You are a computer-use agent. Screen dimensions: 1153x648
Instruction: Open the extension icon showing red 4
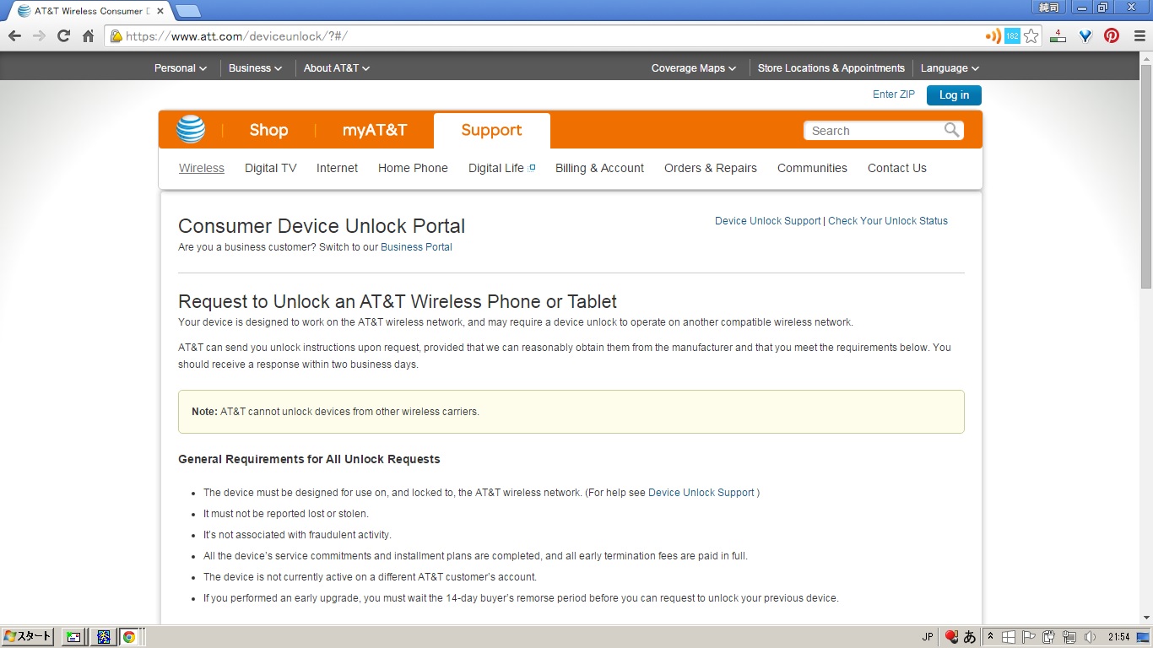tap(1058, 36)
